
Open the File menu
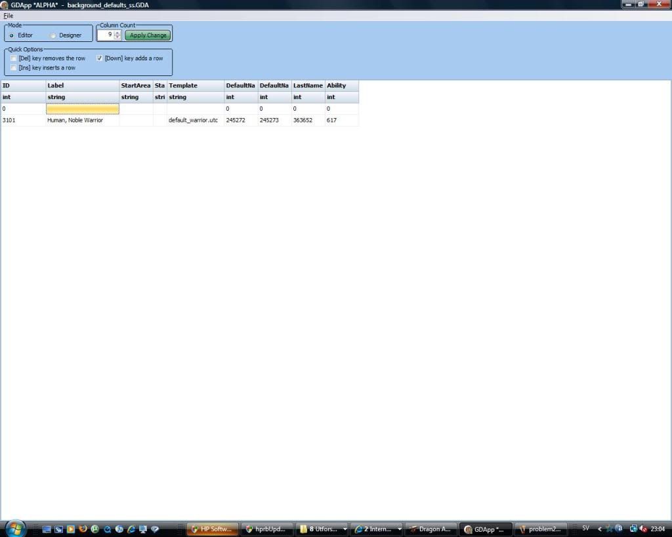8,16
